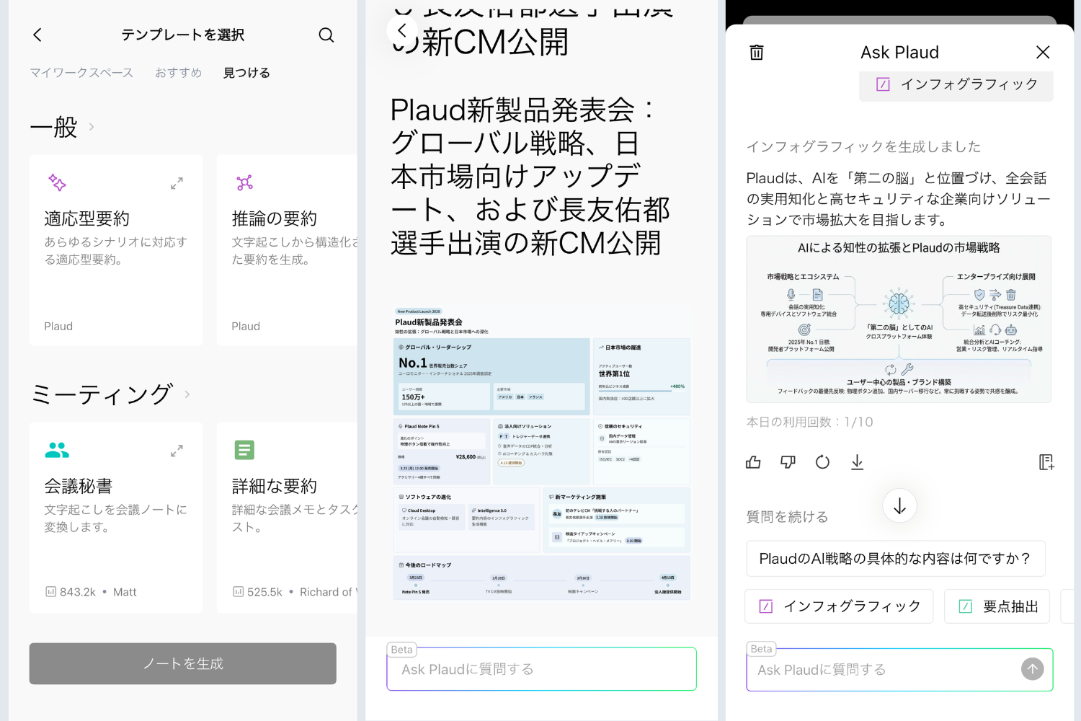Download the generated infographic

tap(857, 462)
